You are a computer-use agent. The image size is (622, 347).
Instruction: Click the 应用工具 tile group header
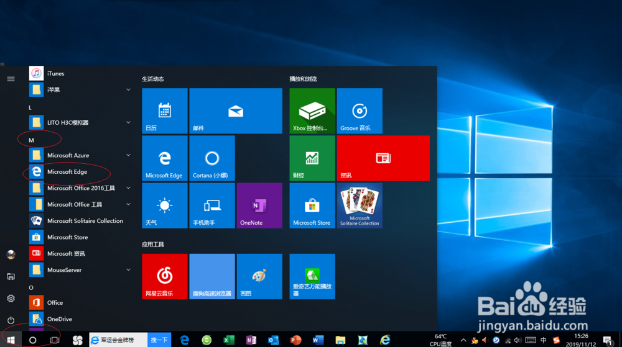(153, 245)
